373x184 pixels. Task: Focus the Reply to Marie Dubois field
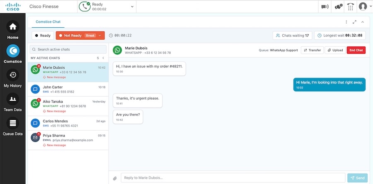(x=233, y=178)
